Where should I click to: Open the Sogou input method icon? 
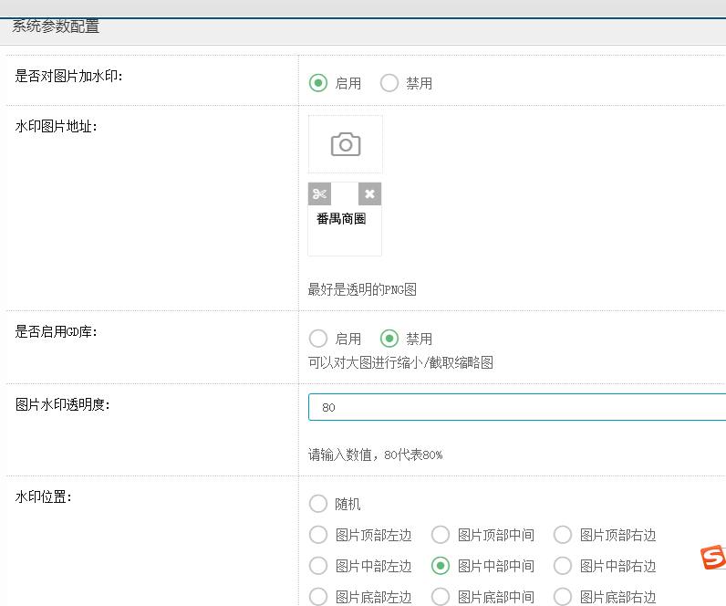click(713, 557)
